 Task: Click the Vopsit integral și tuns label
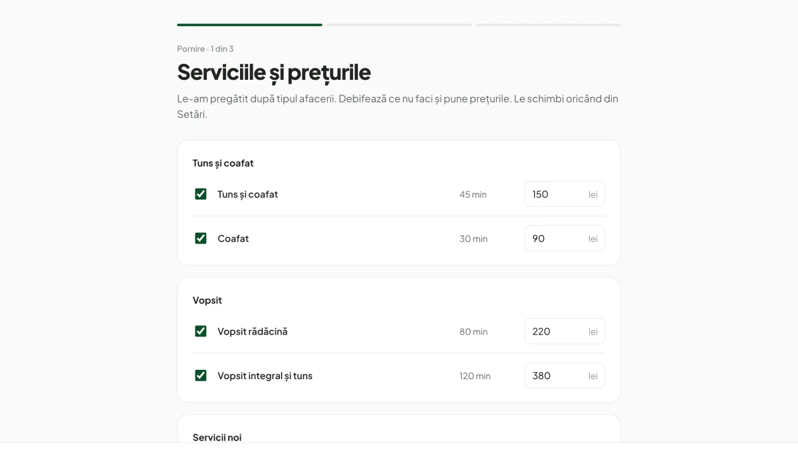click(265, 376)
